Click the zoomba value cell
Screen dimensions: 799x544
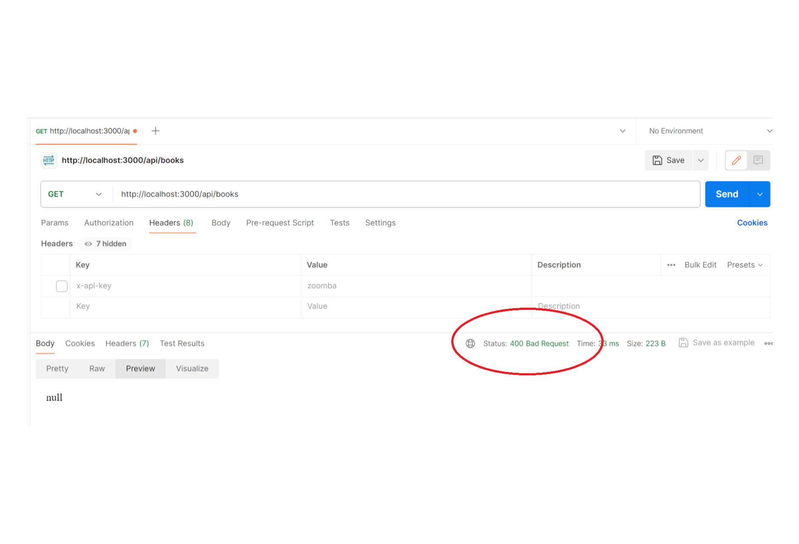416,286
